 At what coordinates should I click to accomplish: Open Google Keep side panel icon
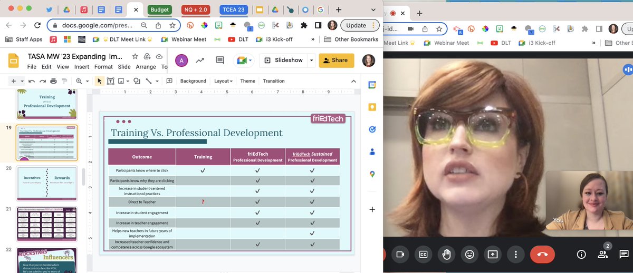(x=372, y=107)
